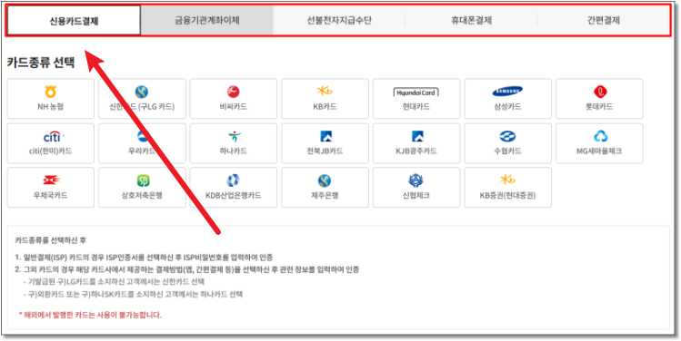Choose the 신협체크 card label
The image size is (681, 341).
(x=416, y=195)
